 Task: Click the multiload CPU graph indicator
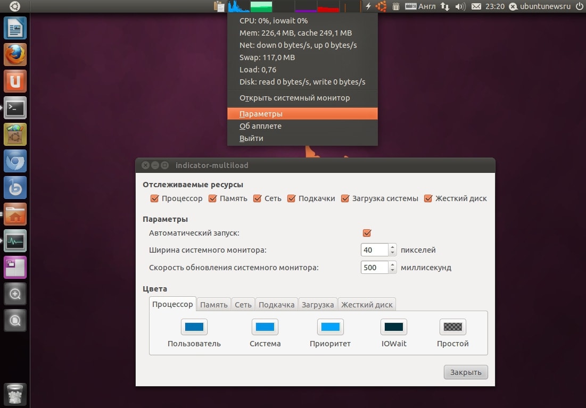pyautogui.click(x=238, y=6)
